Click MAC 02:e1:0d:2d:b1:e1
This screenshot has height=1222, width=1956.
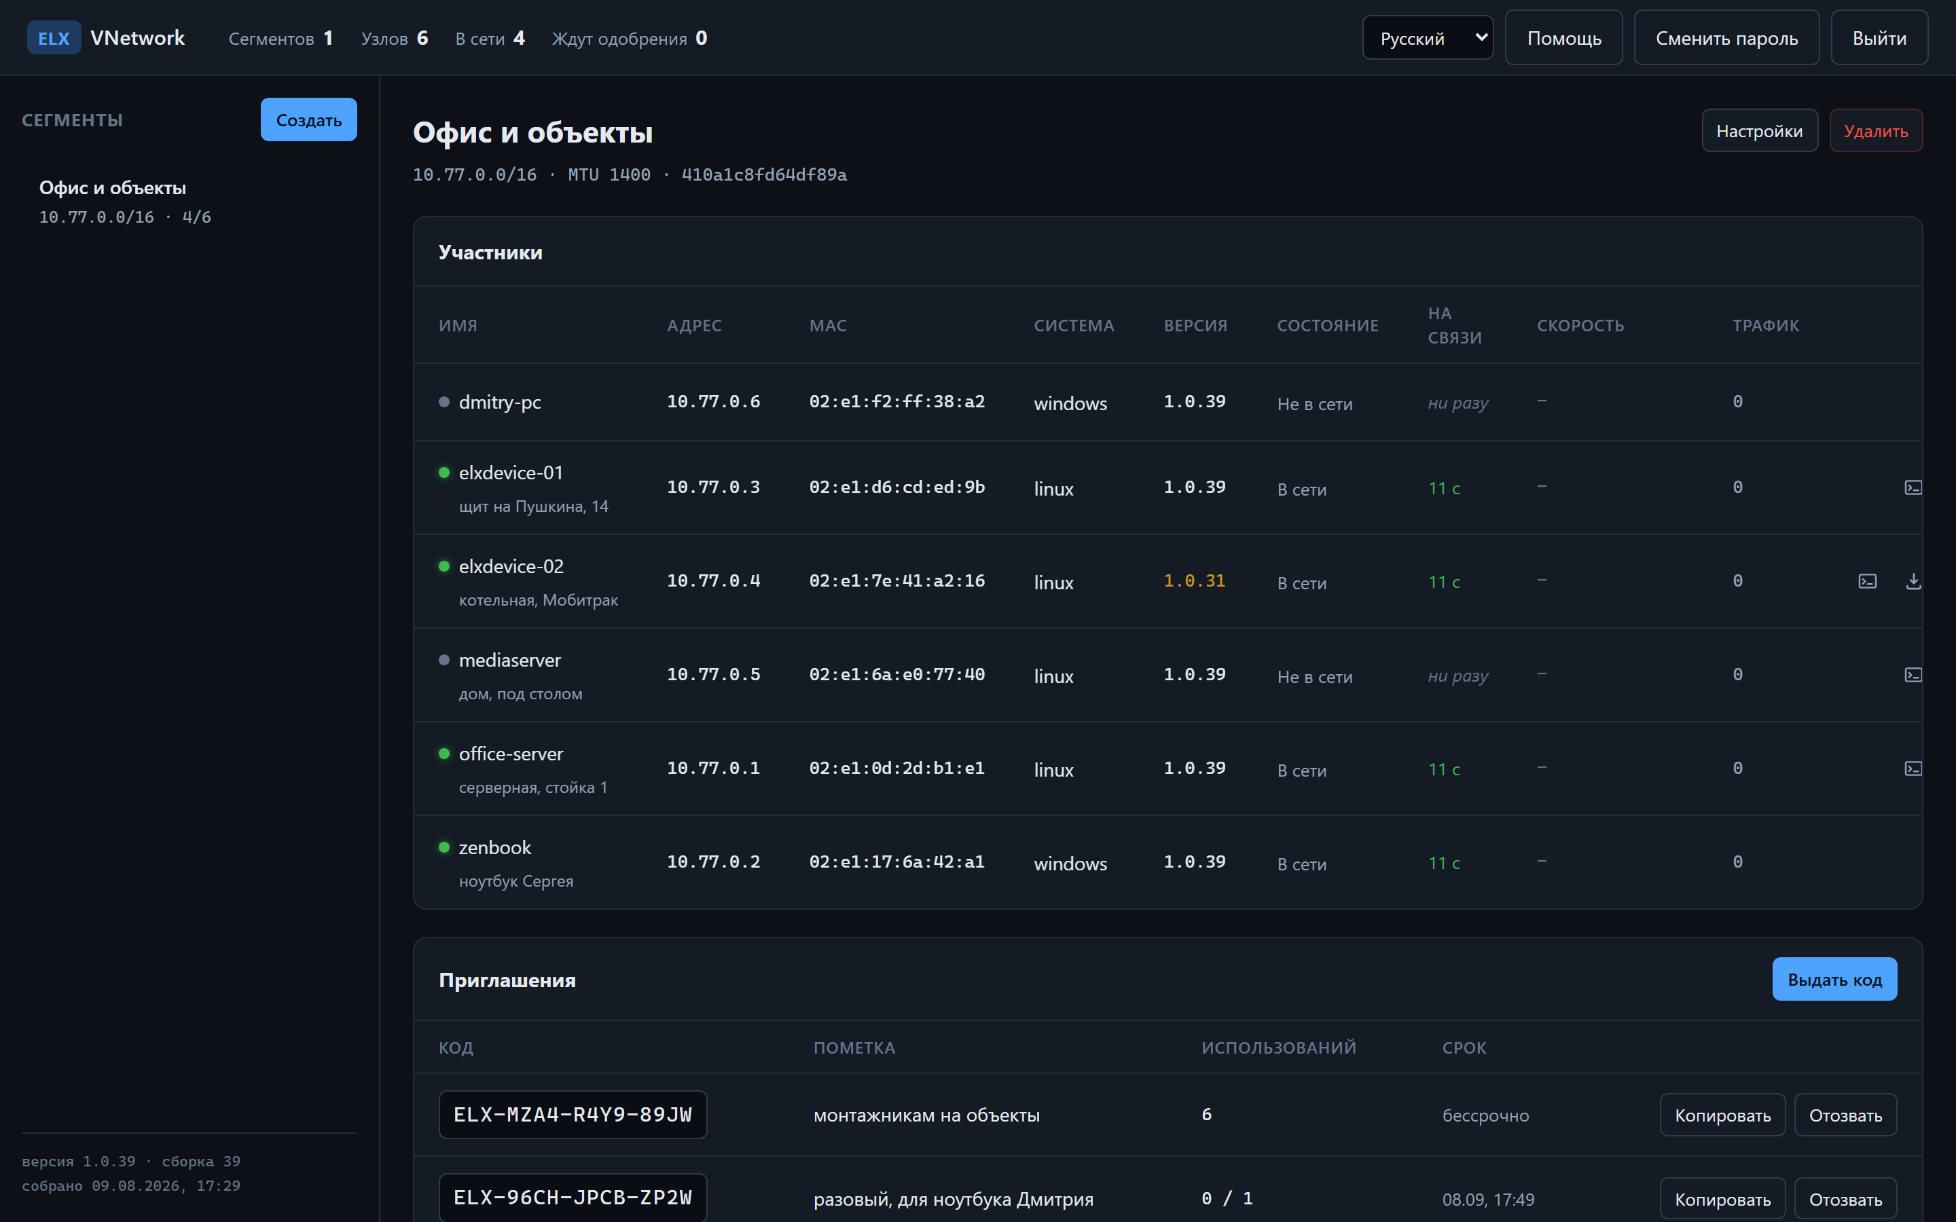point(897,769)
